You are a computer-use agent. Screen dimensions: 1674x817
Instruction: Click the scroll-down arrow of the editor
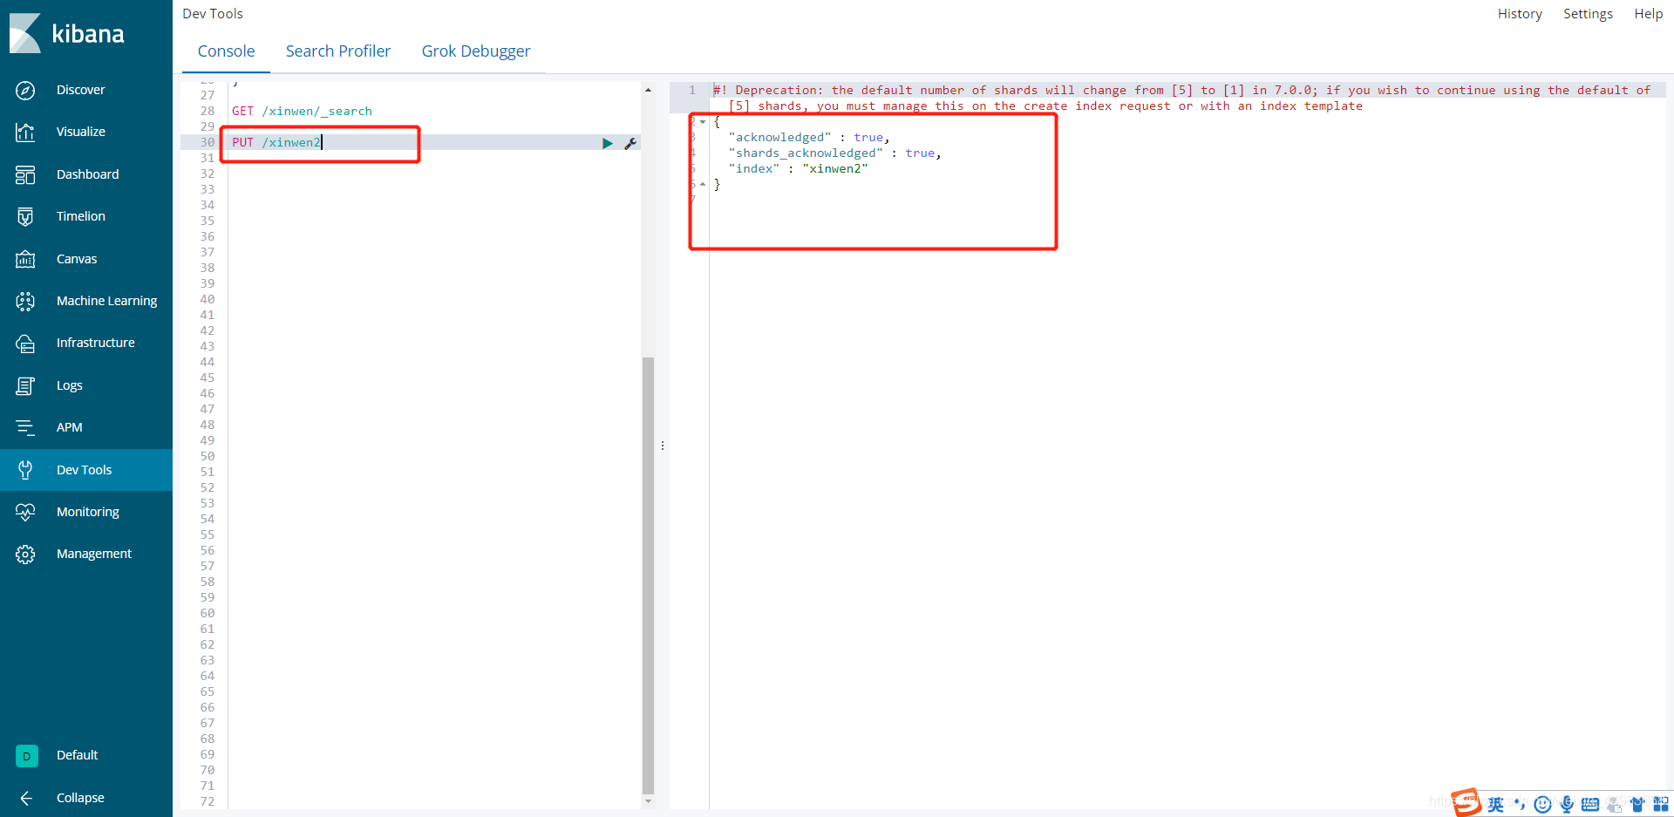click(648, 801)
